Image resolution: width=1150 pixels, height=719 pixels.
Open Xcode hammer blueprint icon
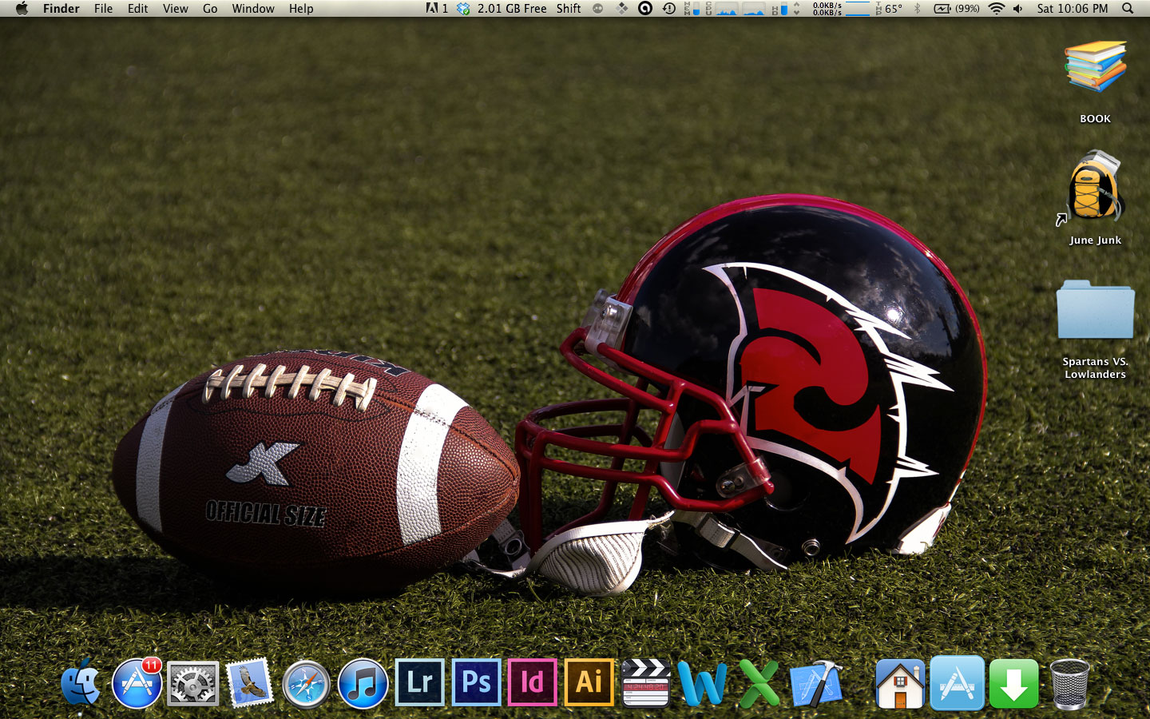pos(816,684)
